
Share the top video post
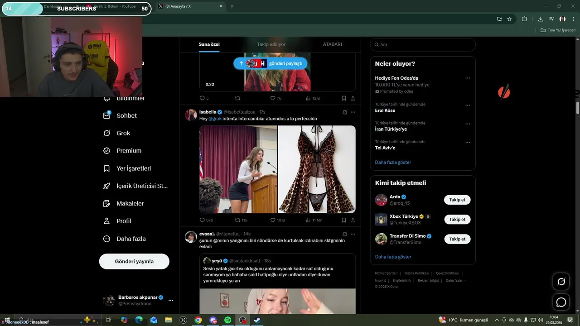pyautogui.click(x=353, y=98)
